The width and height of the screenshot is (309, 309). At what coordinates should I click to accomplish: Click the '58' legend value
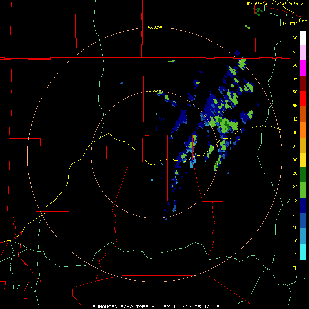(x=295, y=65)
